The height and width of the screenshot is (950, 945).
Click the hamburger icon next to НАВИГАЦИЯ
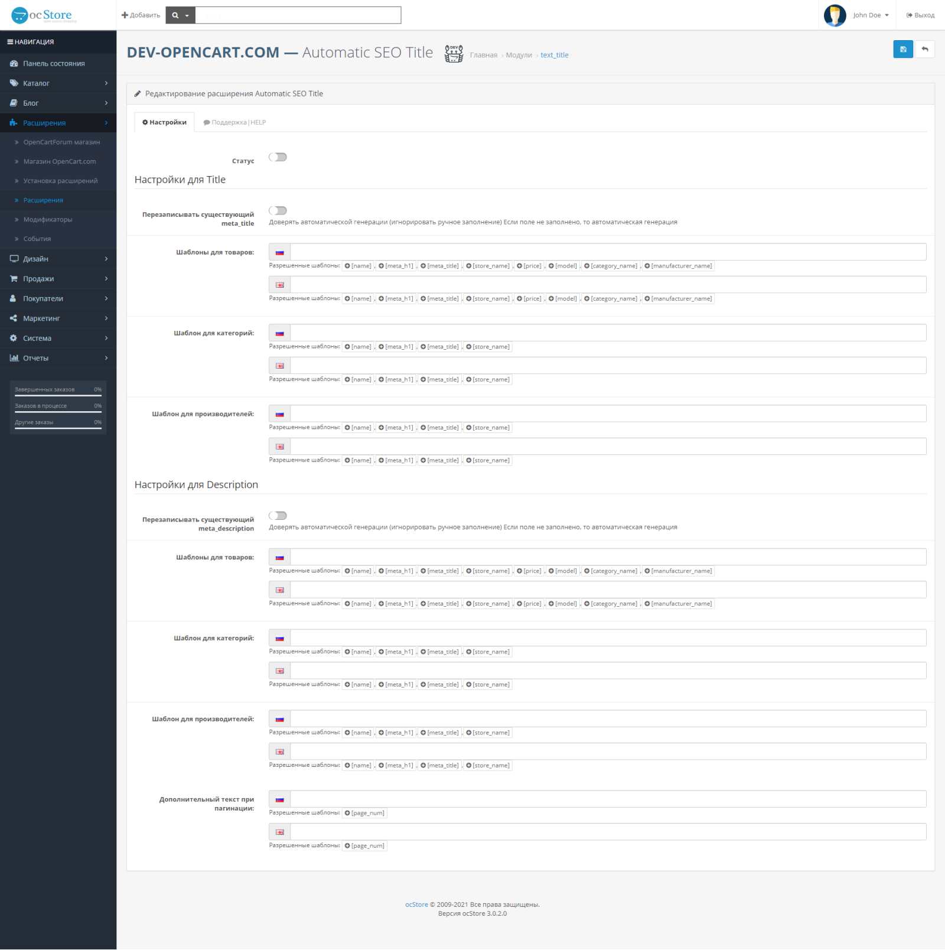[10, 42]
